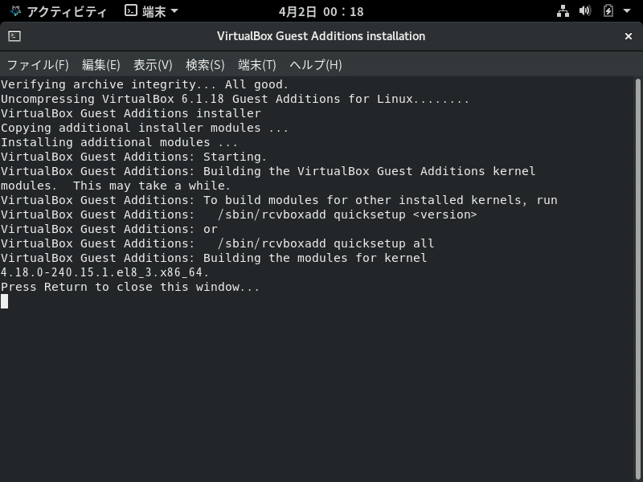Open the 検索(S) menu

[205, 65]
